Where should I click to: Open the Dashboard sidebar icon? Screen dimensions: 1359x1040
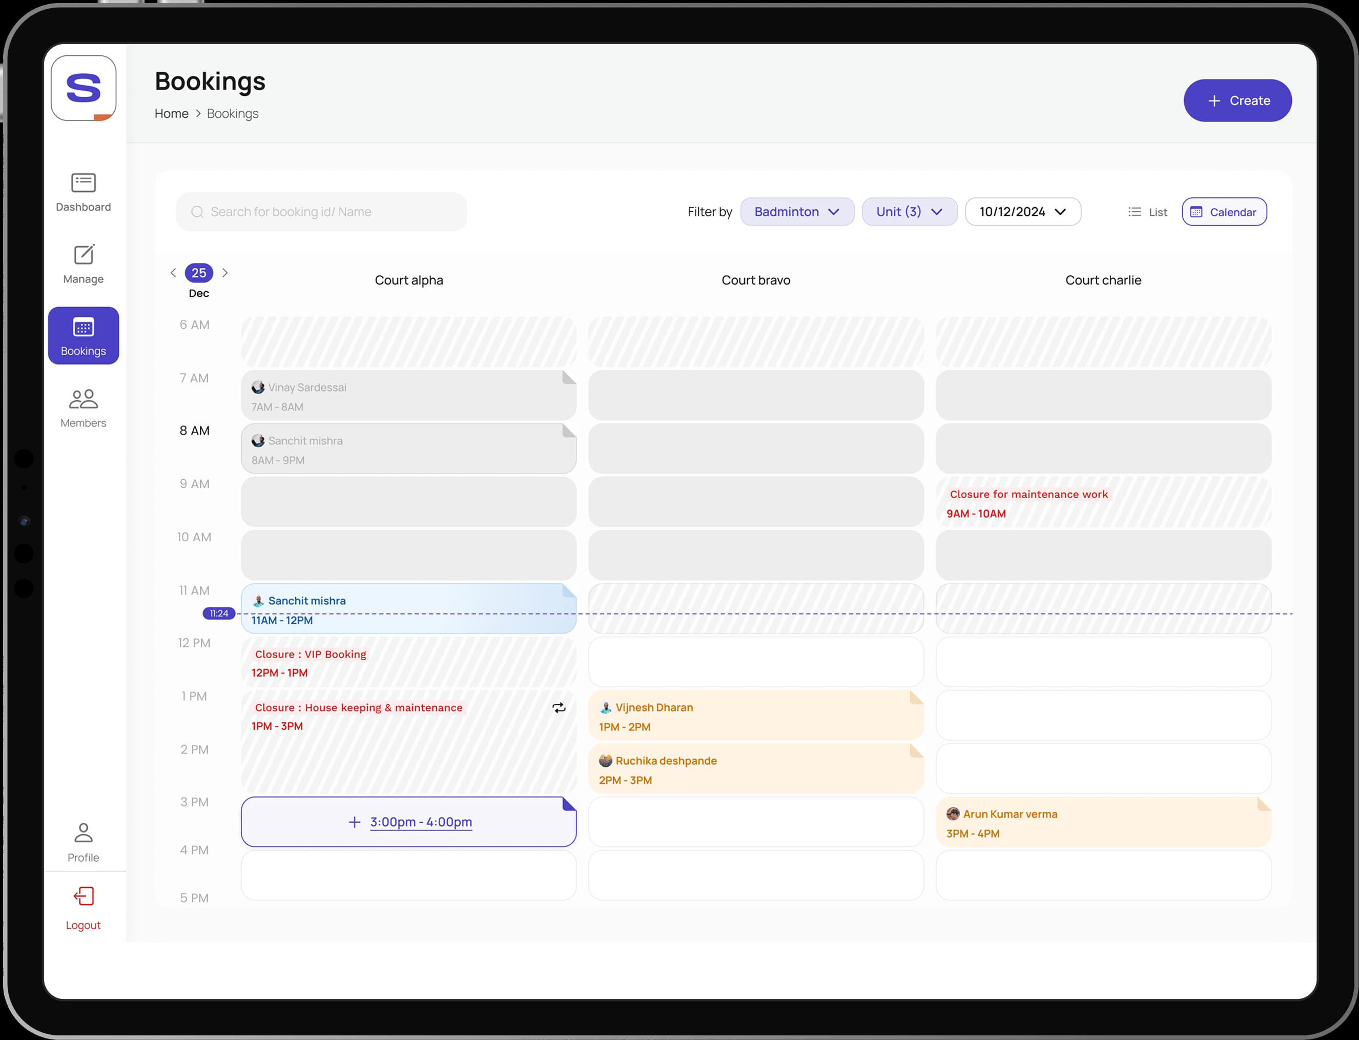pyautogui.click(x=84, y=183)
